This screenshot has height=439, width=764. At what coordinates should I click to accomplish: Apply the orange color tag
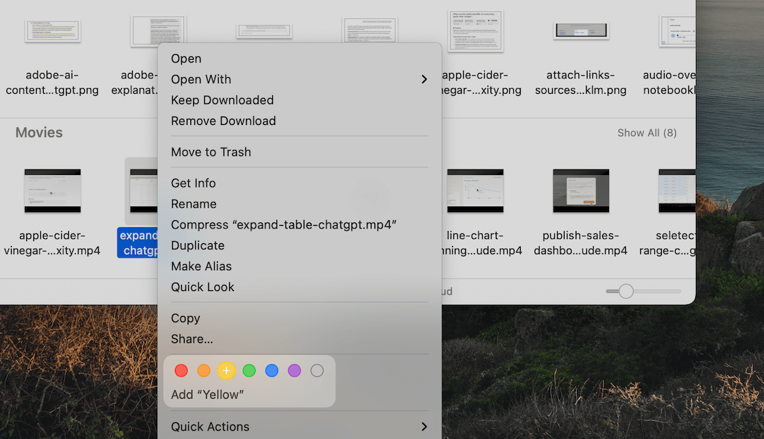(x=204, y=371)
